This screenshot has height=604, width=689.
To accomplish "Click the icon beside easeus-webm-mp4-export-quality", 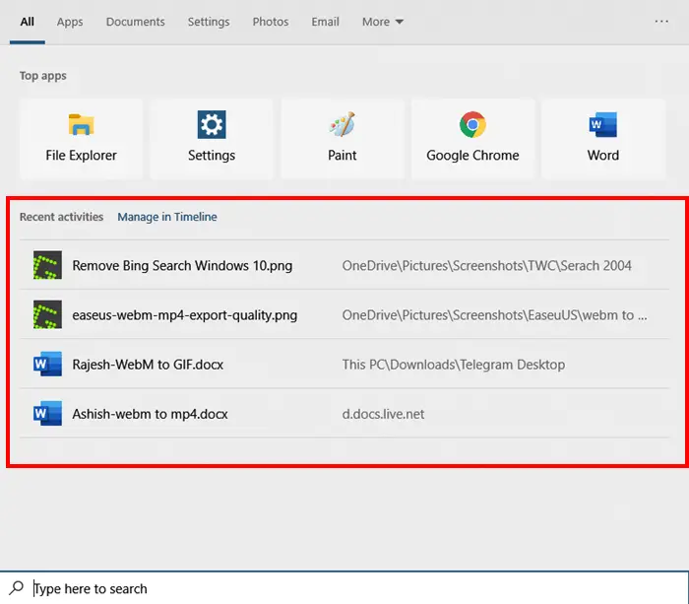I will click(47, 315).
